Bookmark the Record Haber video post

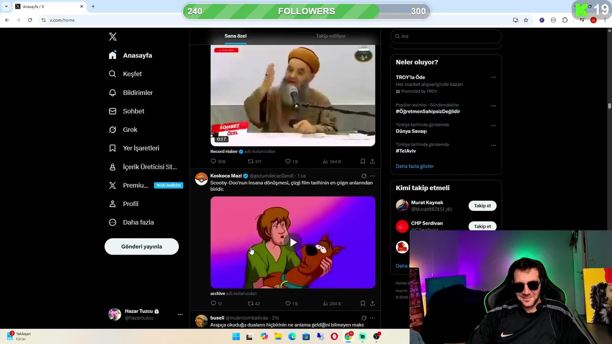[363, 161]
